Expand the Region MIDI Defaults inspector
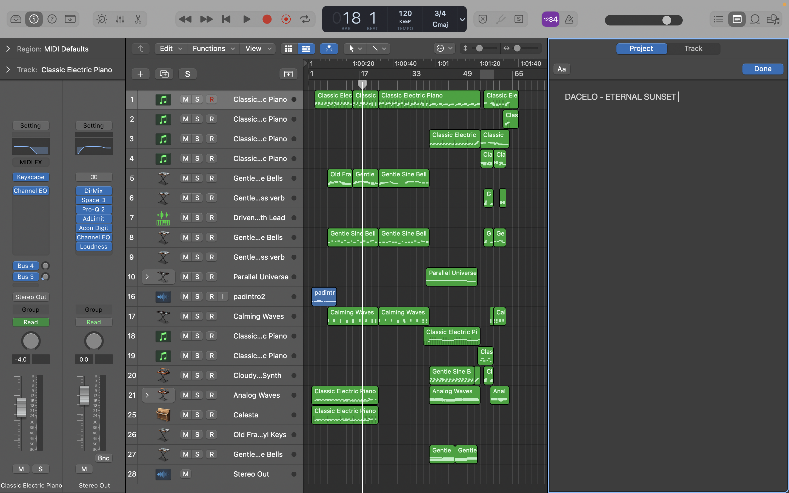 (x=8, y=49)
